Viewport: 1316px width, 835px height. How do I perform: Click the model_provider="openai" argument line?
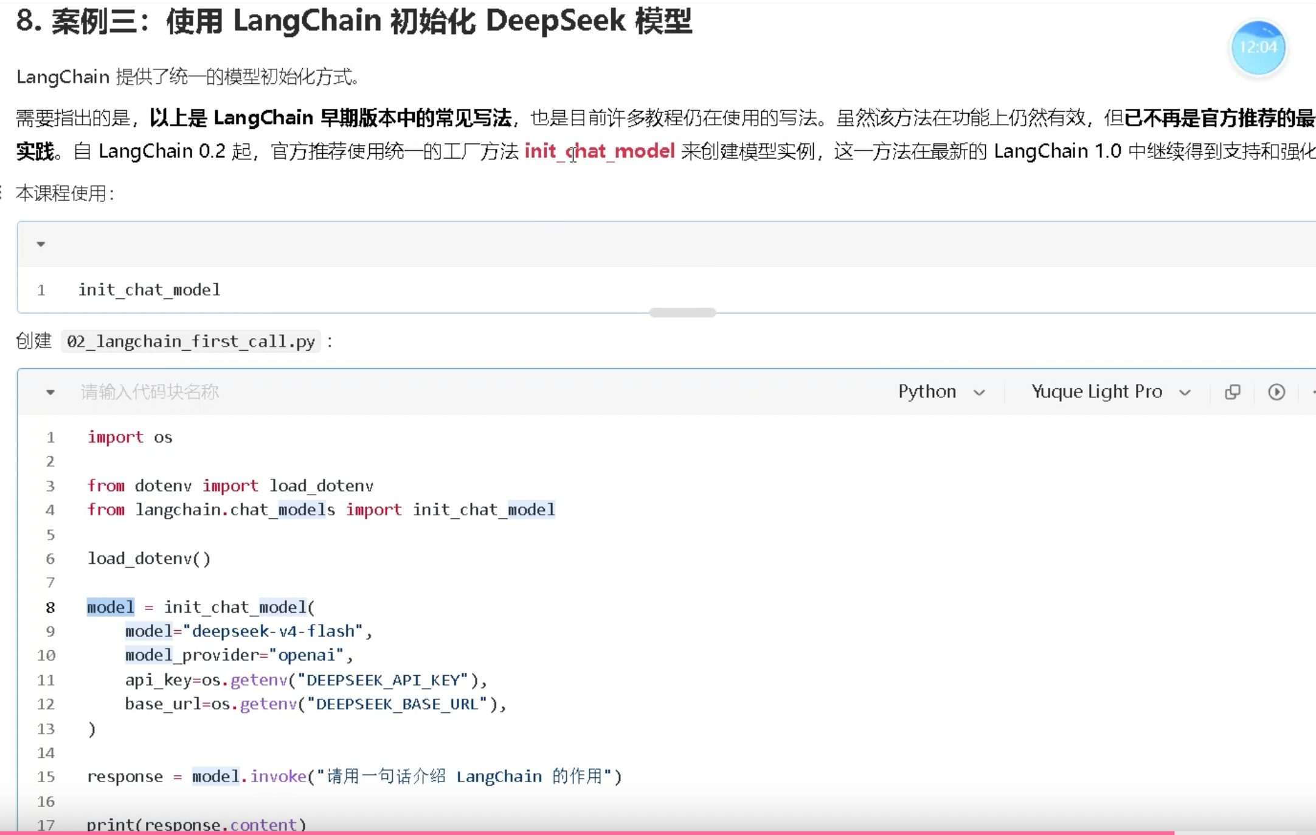coord(239,655)
